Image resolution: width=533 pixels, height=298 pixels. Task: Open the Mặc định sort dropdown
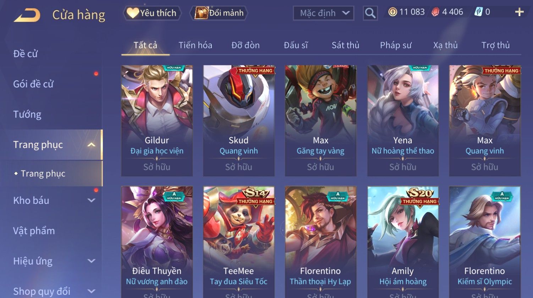tap(324, 13)
